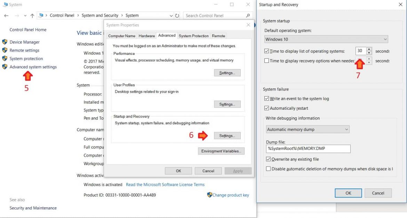This screenshot has width=407, height=218.
Task: Click the search magnifier in Search Control Panel
Action: click(248, 15)
